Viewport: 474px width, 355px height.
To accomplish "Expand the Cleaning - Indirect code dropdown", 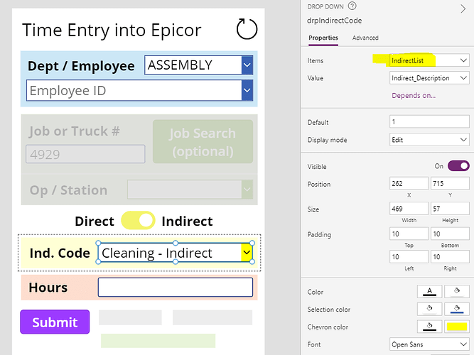I will tap(247, 253).
